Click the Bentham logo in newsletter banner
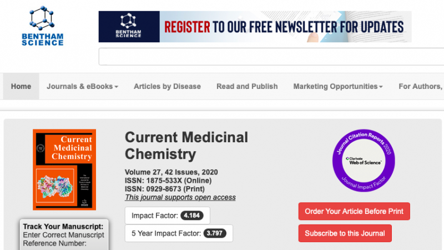 pyautogui.click(x=129, y=27)
